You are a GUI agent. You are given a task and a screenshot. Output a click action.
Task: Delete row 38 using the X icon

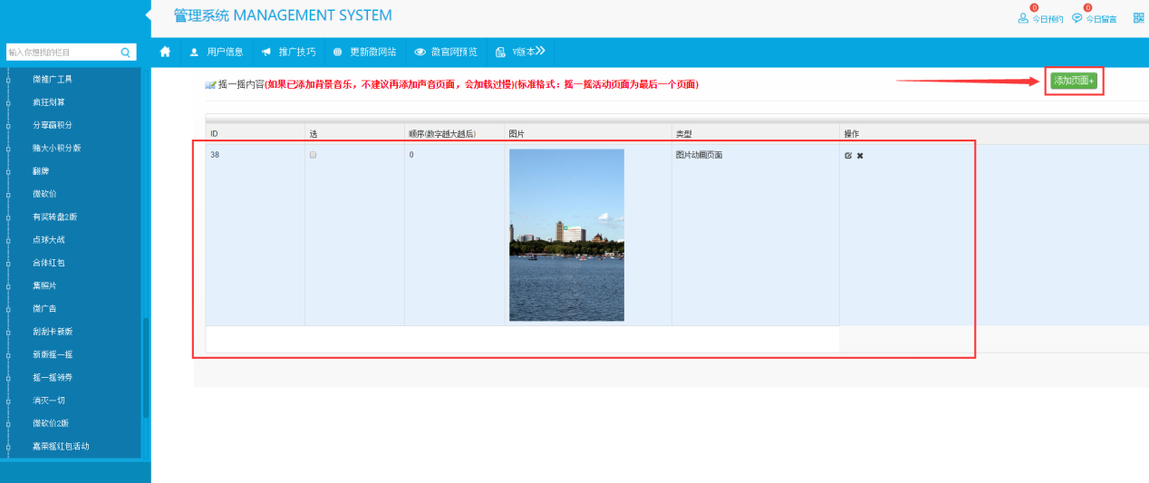pyautogui.click(x=860, y=156)
